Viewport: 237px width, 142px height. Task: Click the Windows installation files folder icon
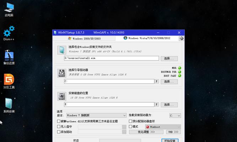pos(62,50)
